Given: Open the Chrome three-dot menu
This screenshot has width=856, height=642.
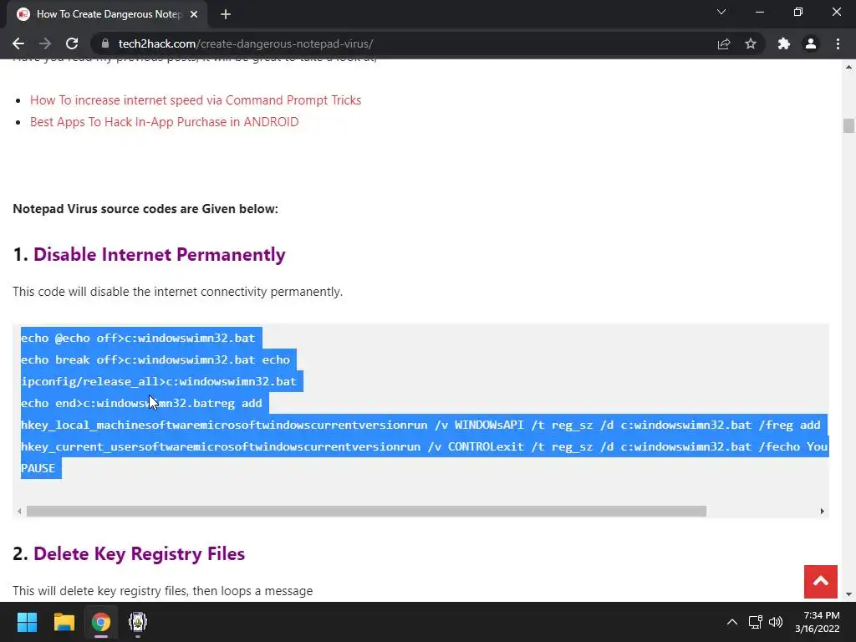Looking at the screenshot, I should click(x=838, y=43).
